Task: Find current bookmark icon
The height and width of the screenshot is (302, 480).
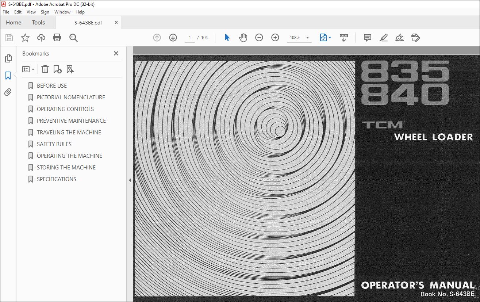Action: tap(70, 69)
